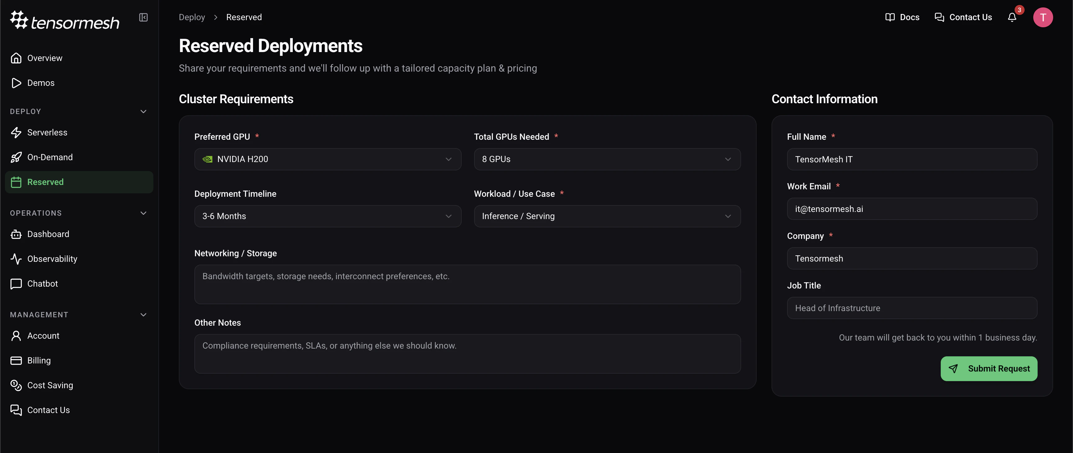The image size is (1073, 453).
Task: Click the Cost Saving coins icon
Action: tap(16, 385)
